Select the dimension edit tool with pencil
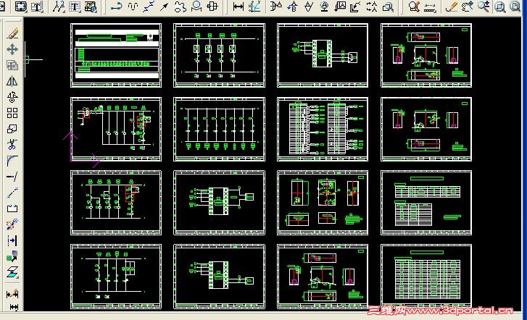The width and height of the screenshot is (527, 320). (12, 295)
